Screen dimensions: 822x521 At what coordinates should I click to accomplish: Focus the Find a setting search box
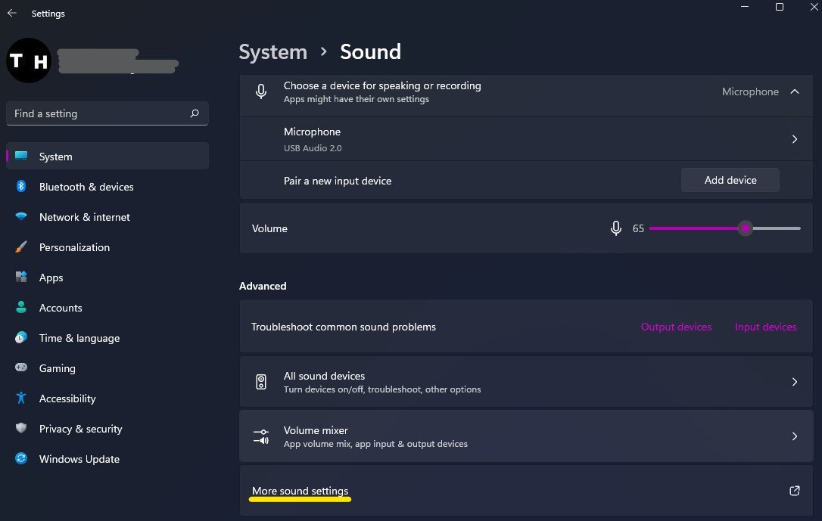[98, 113]
